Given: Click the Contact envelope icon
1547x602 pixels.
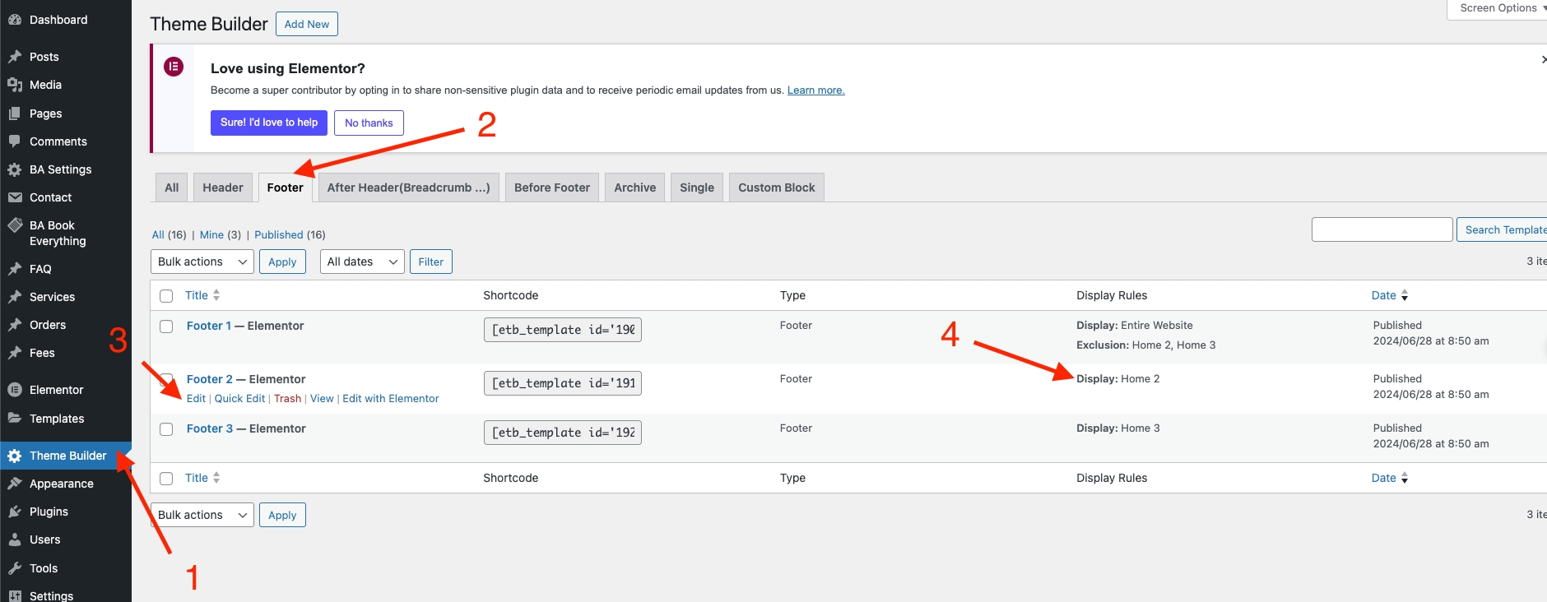Looking at the screenshot, I should coord(15,197).
